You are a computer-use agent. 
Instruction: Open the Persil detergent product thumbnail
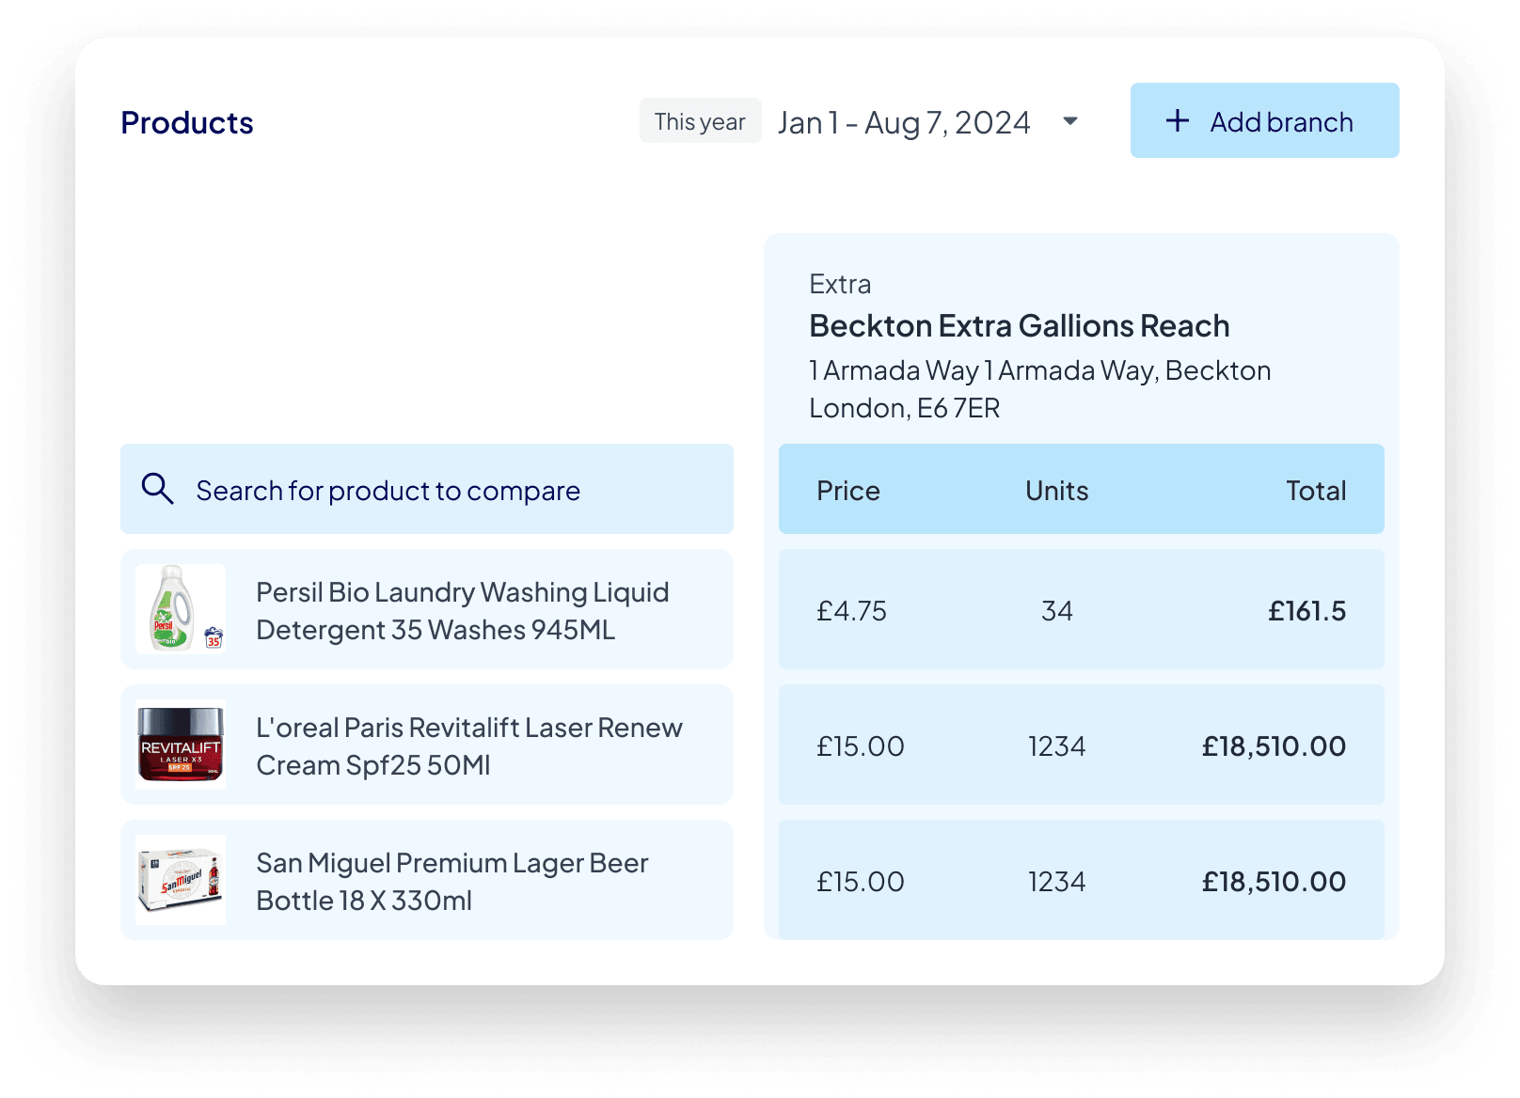tap(181, 609)
